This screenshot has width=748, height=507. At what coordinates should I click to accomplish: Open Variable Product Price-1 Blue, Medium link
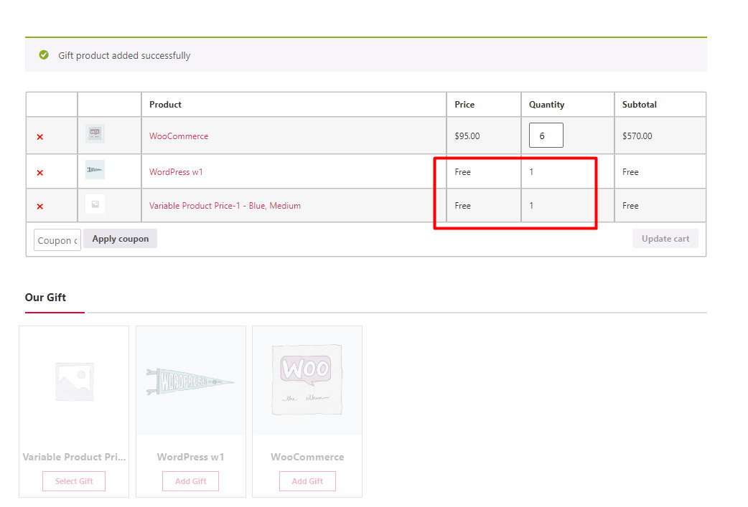[225, 206]
